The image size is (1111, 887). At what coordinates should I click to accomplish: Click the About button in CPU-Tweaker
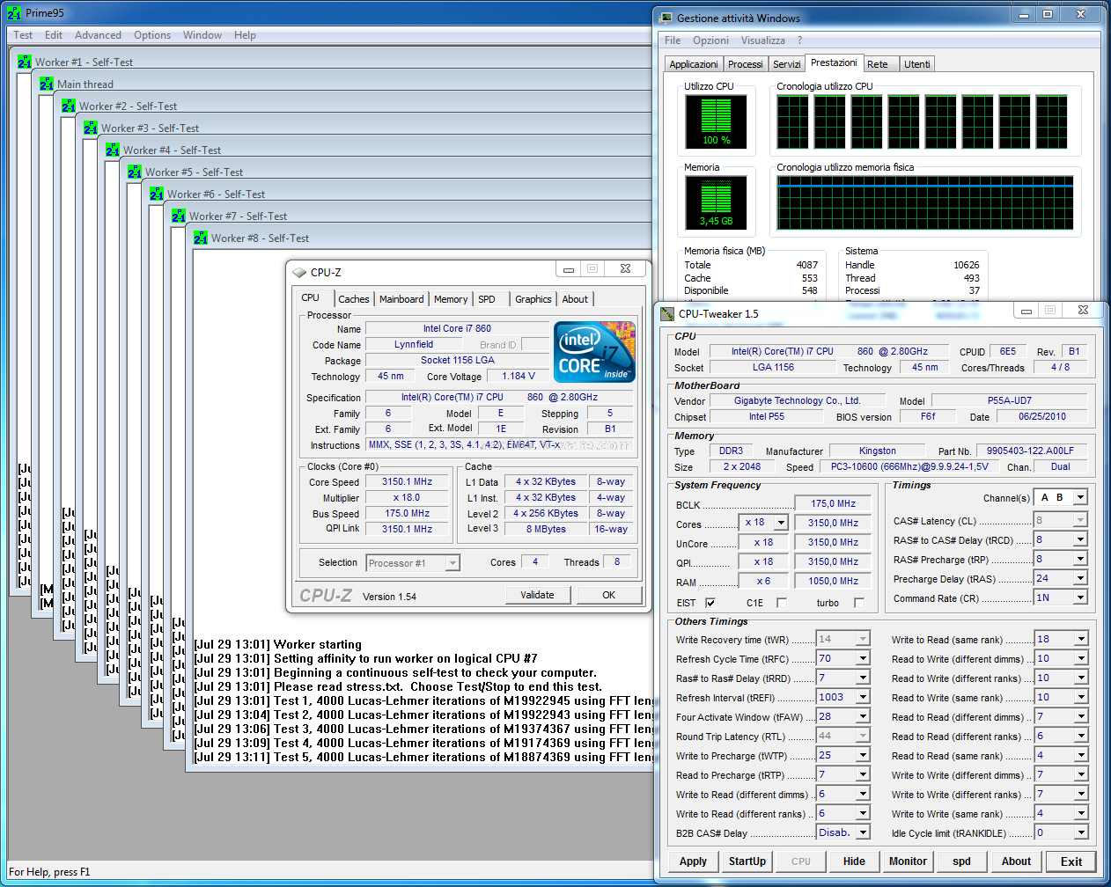pos(1016,861)
